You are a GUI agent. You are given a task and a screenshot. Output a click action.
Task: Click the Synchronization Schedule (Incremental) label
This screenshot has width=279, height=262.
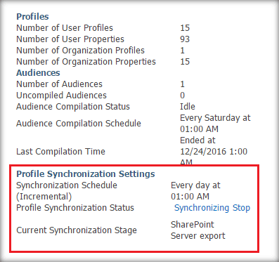click(x=67, y=191)
